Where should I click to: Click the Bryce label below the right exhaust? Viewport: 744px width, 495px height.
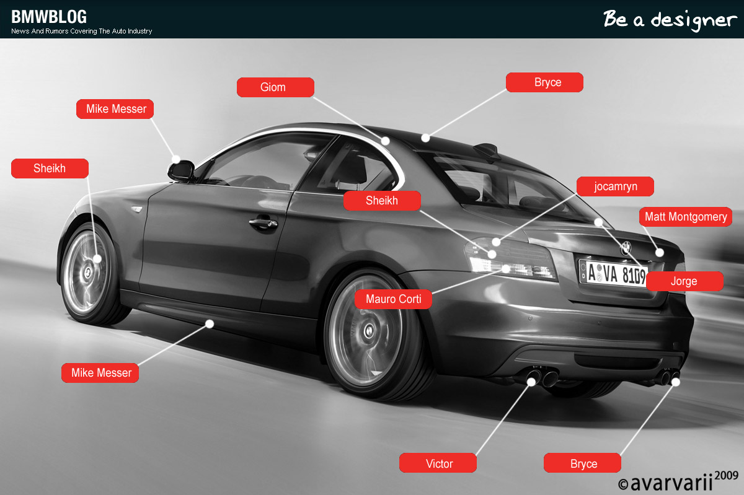pyautogui.click(x=582, y=463)
